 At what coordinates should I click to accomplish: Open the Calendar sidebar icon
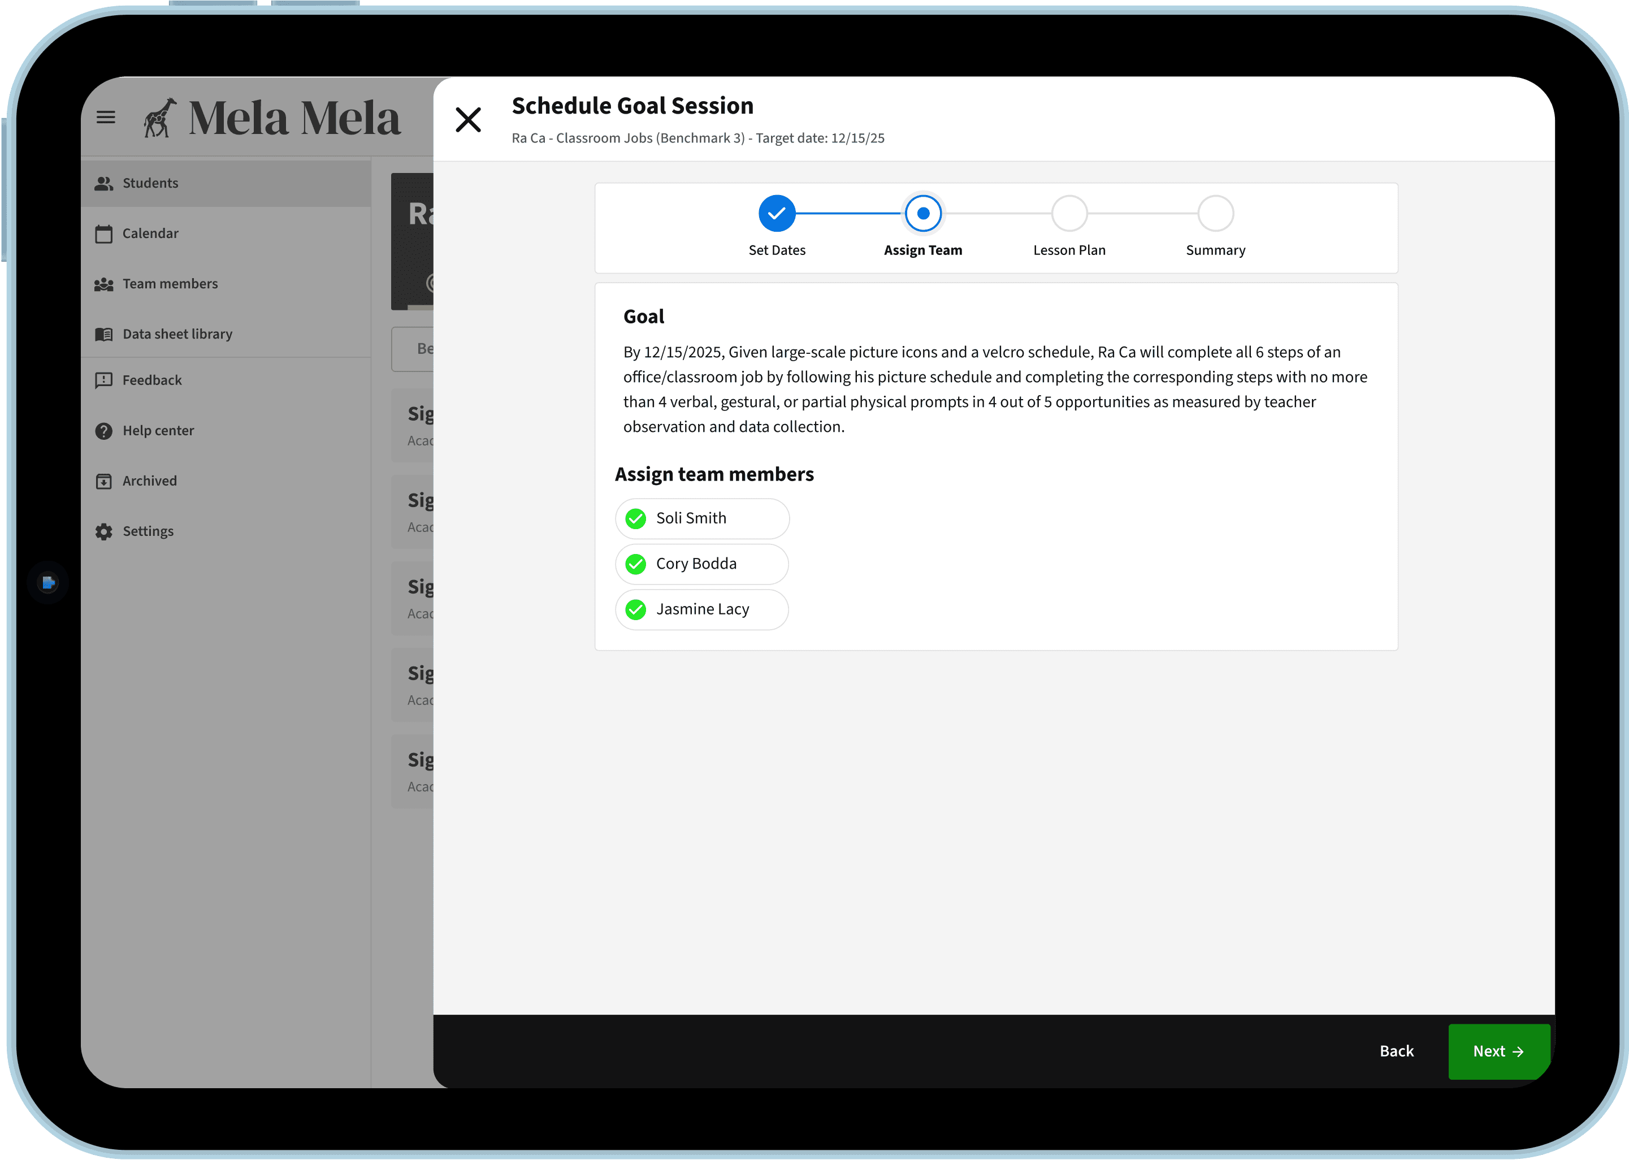tap(104, 233)
